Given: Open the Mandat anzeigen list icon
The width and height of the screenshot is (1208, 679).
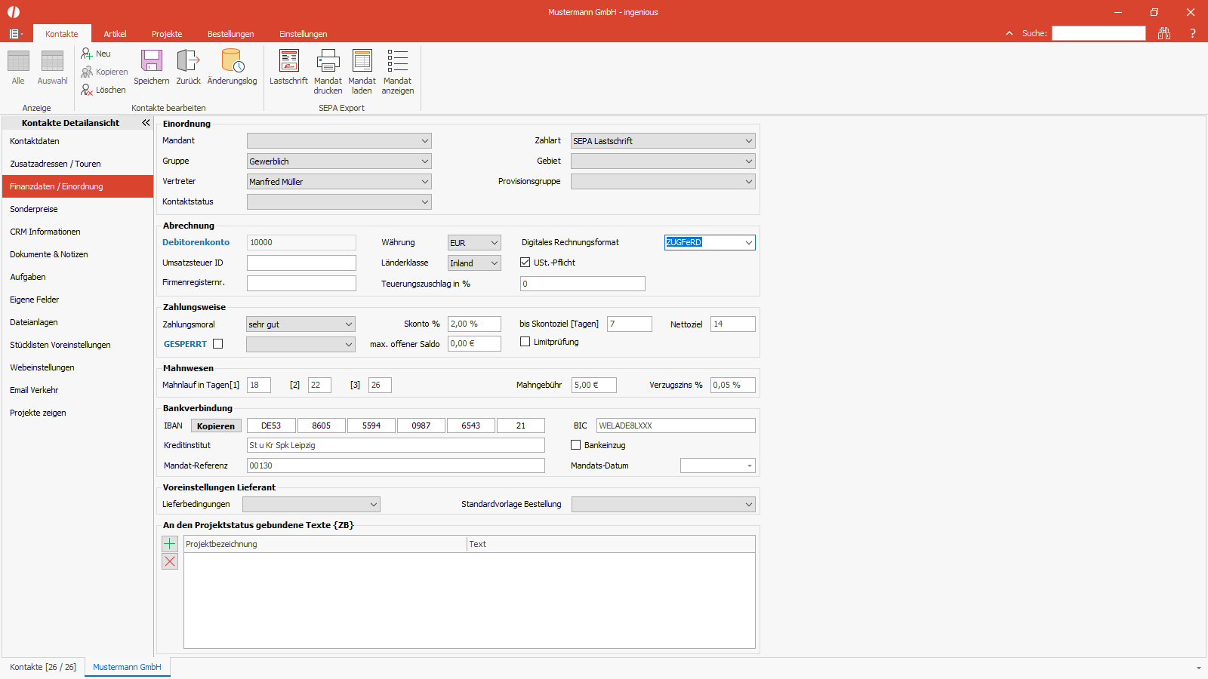Looking at the screenshot, I should [x=397, y=61].
